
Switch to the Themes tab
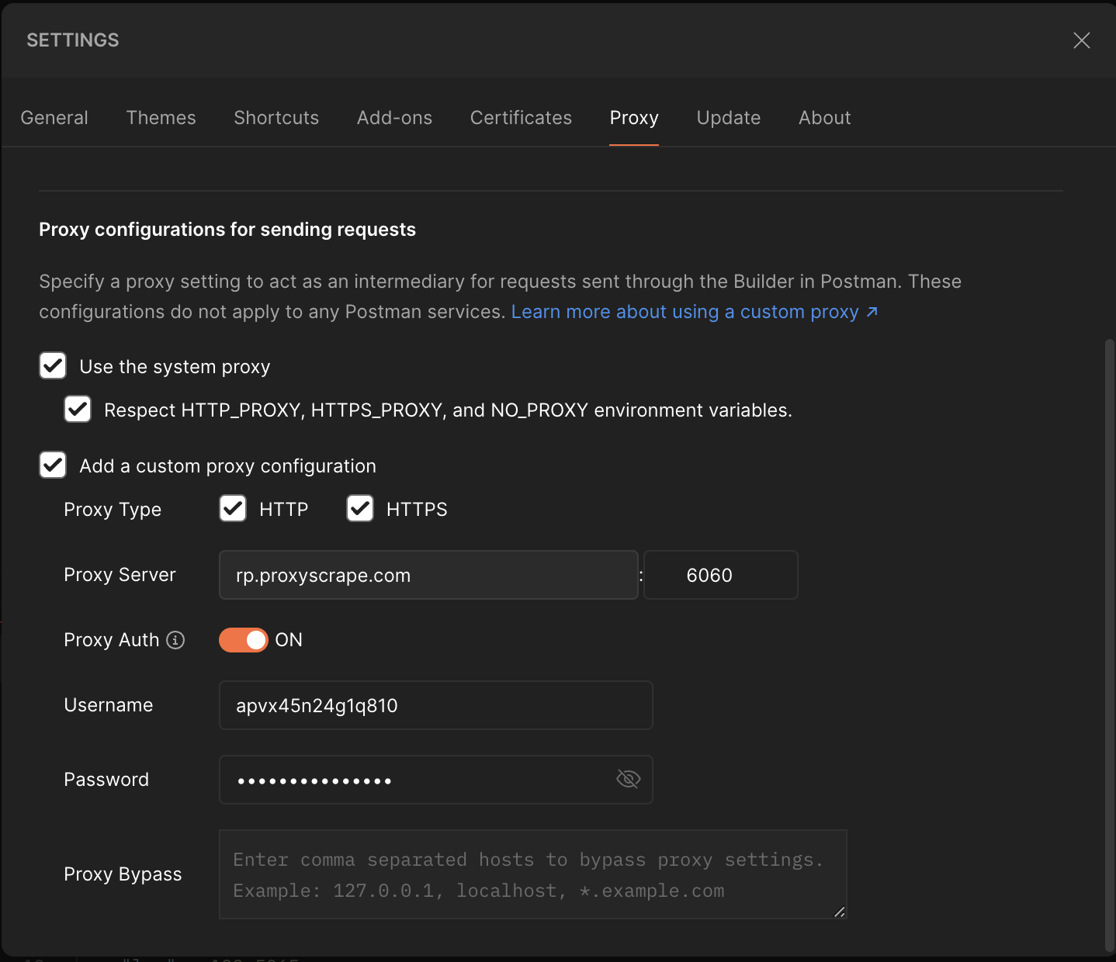(161, 117)
